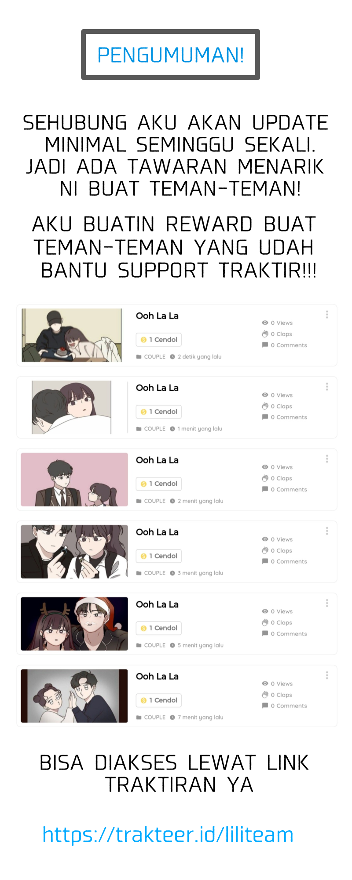Click COUPLE folder category on first post

[151, 357]
